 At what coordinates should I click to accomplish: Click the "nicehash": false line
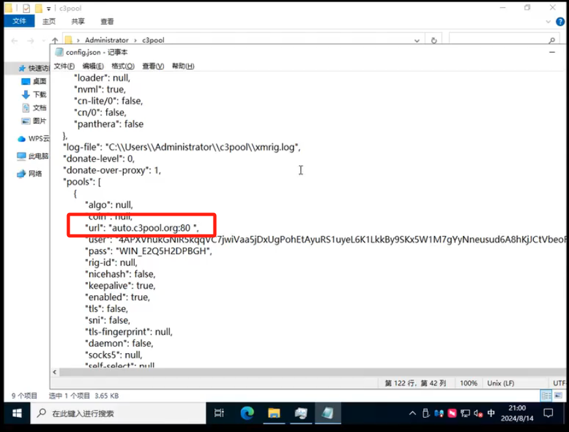click(x=120, y=274)
